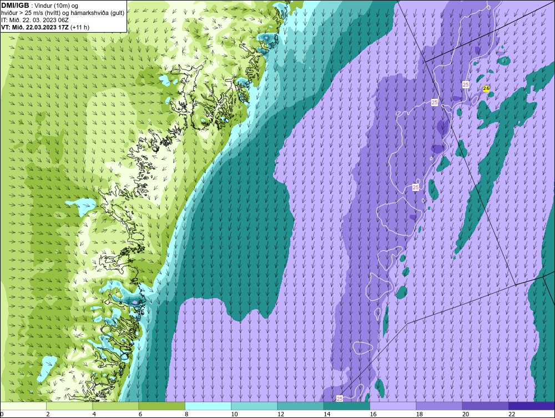Click the "IT: Mið. 22. 03. 2023 06Z" line
The width and height of the screenshot is (555, 418).
click(34, 20)
